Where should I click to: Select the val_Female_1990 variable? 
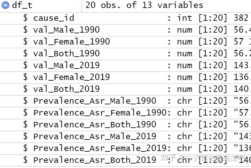coord(71,42)
